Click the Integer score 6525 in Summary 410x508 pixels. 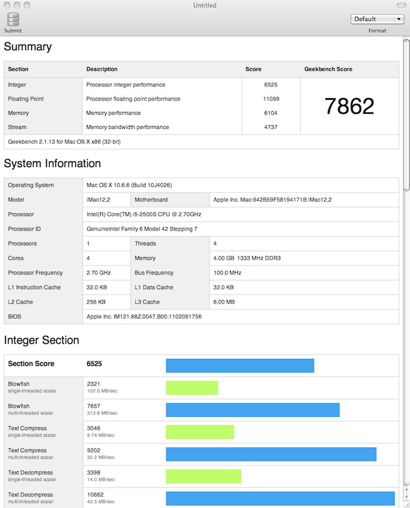pyautogui.click(x=271, y=85)
